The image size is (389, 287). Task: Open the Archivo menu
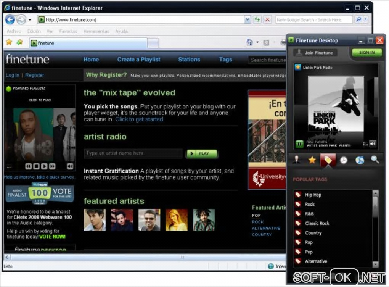(14, 31)
